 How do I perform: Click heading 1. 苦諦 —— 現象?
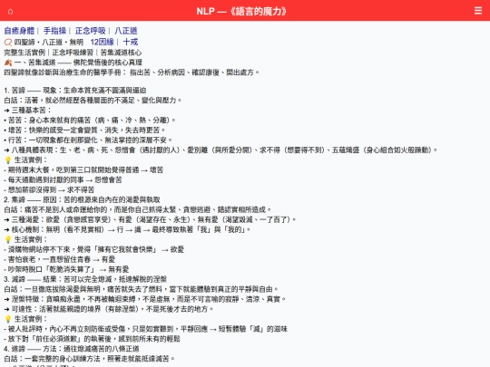[x=75, y=91]
